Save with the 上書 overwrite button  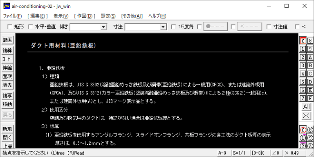7,146
